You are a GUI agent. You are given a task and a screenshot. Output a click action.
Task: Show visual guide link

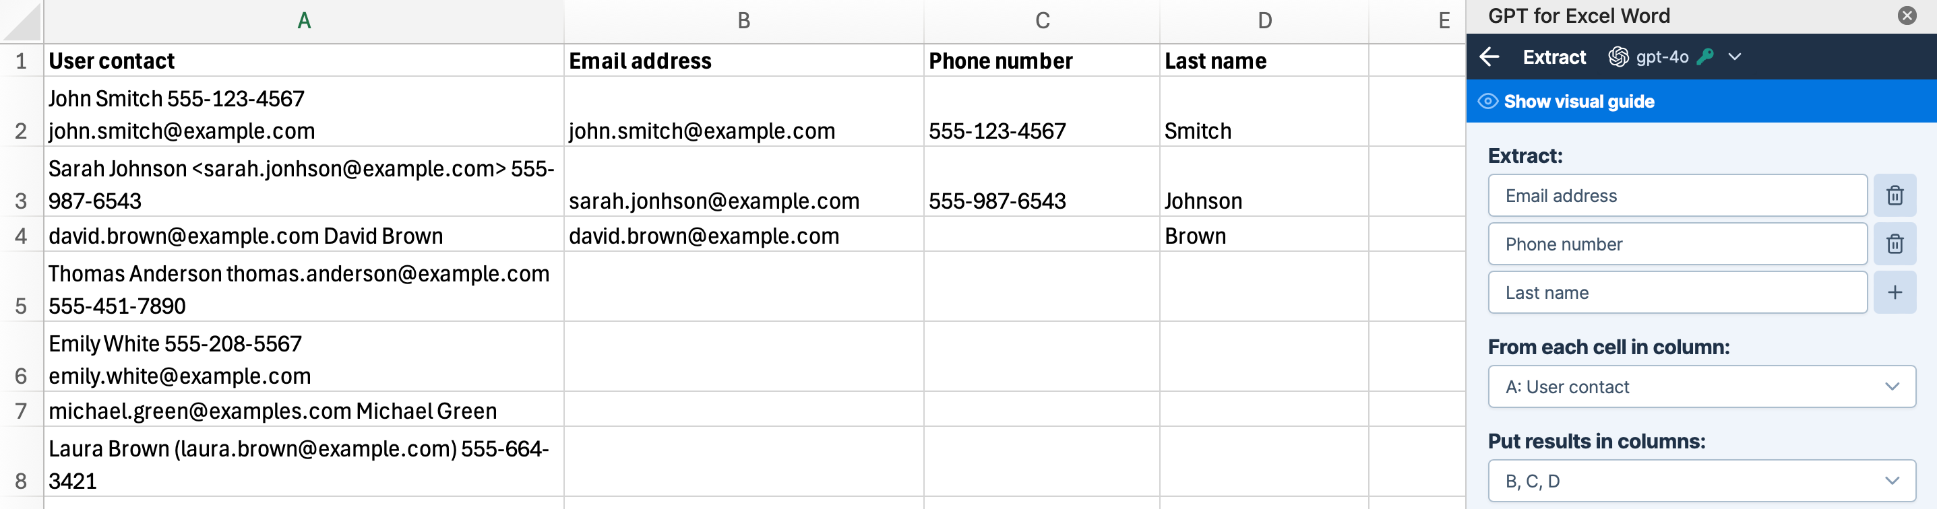point(1578,102)
